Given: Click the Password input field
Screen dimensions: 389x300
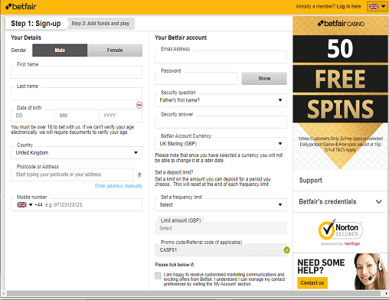Looking at the screenshot, I should coord(196,78).
